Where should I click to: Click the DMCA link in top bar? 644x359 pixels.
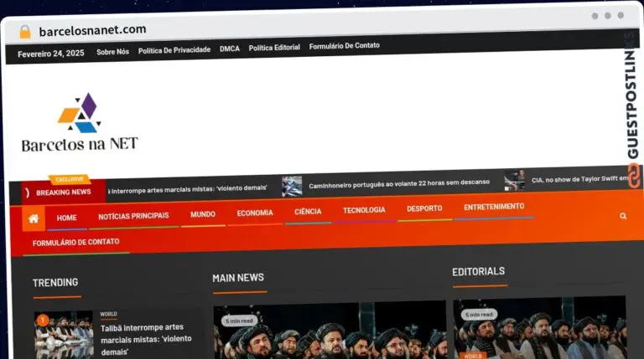point(230,49)
